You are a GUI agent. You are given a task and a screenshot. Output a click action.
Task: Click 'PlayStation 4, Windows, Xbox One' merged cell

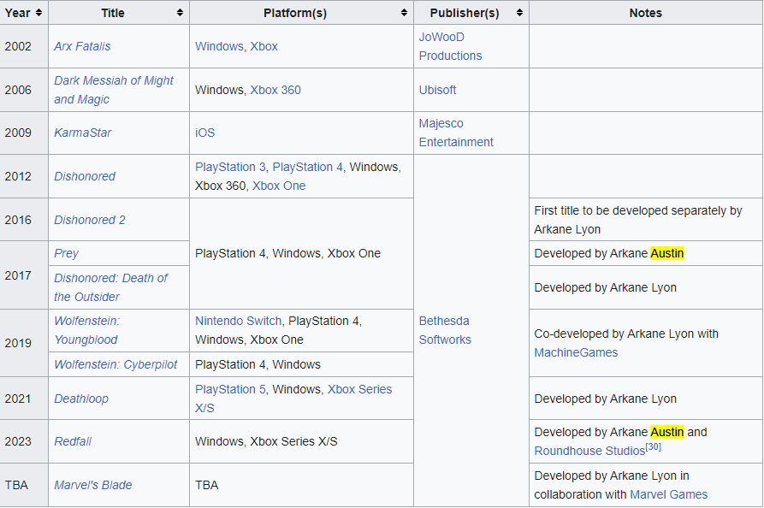tap(301, 253)
